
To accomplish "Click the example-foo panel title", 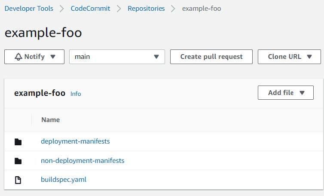I will pos(40,93).
